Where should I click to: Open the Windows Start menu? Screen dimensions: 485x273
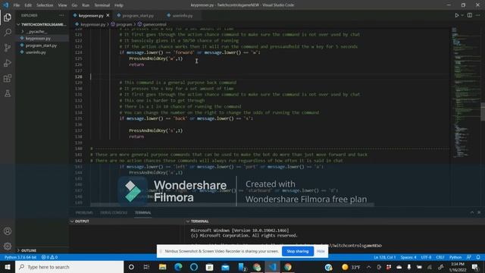8,267
